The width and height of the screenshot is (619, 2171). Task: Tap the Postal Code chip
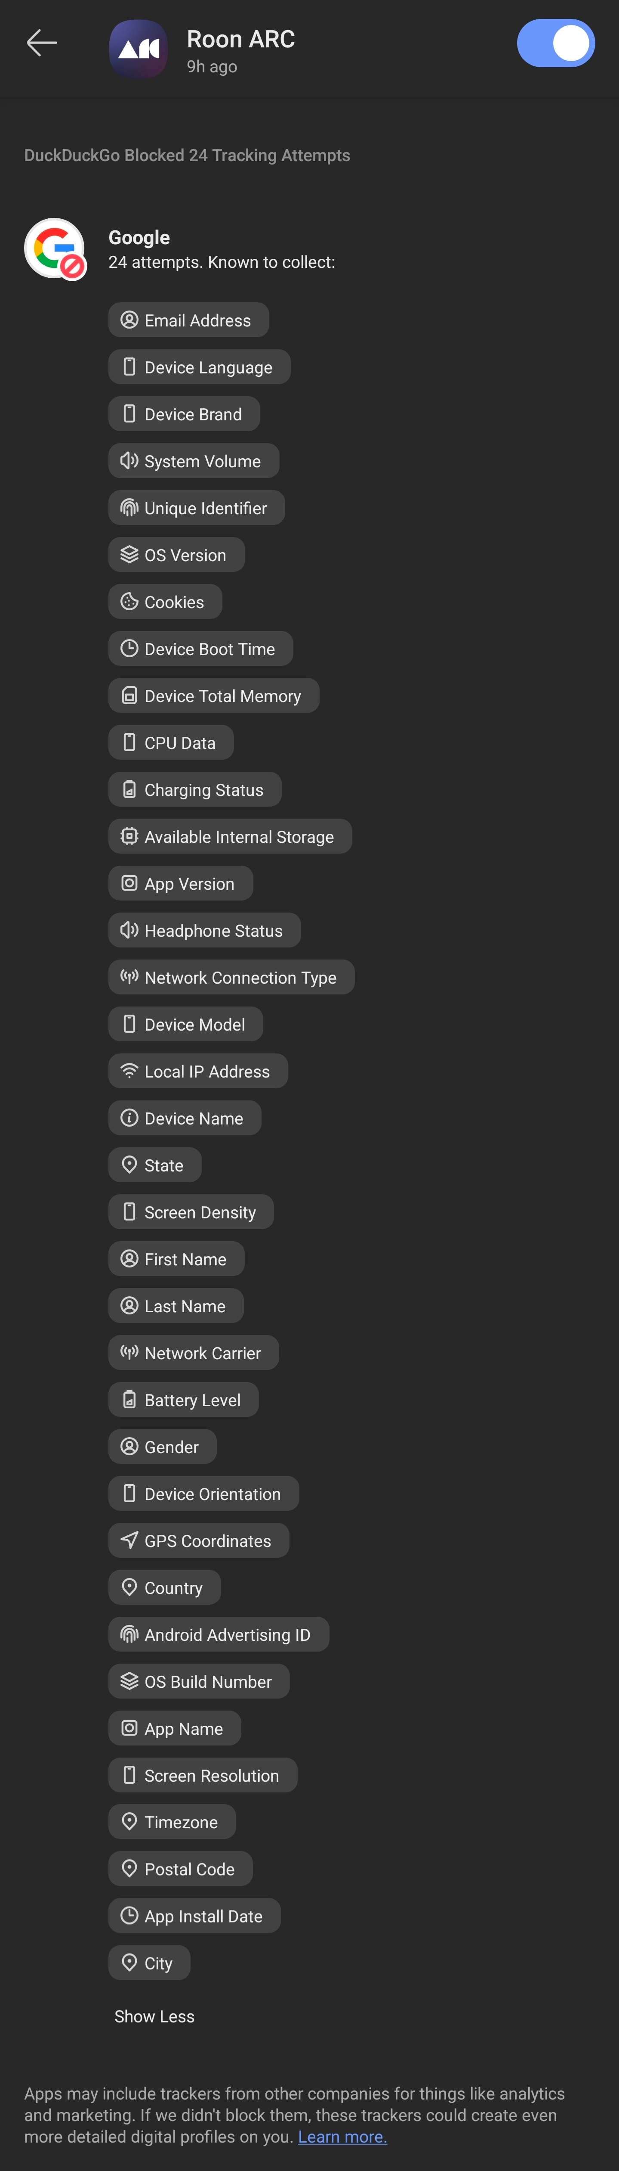point(181,1869)
